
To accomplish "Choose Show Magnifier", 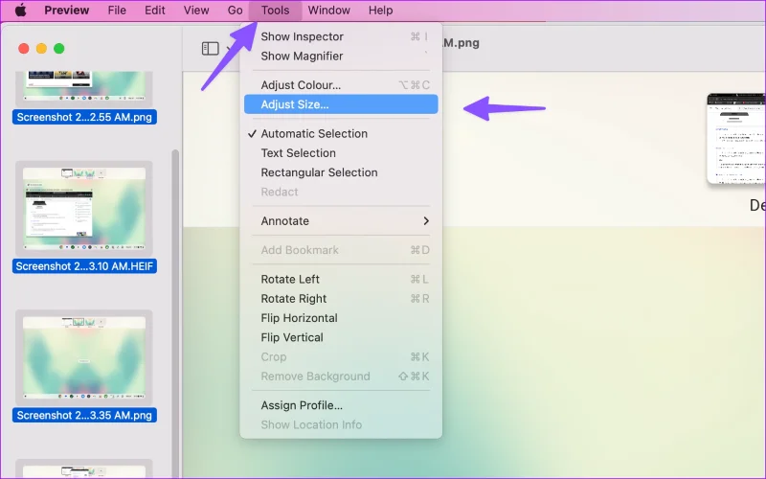I will pos(341,57).
